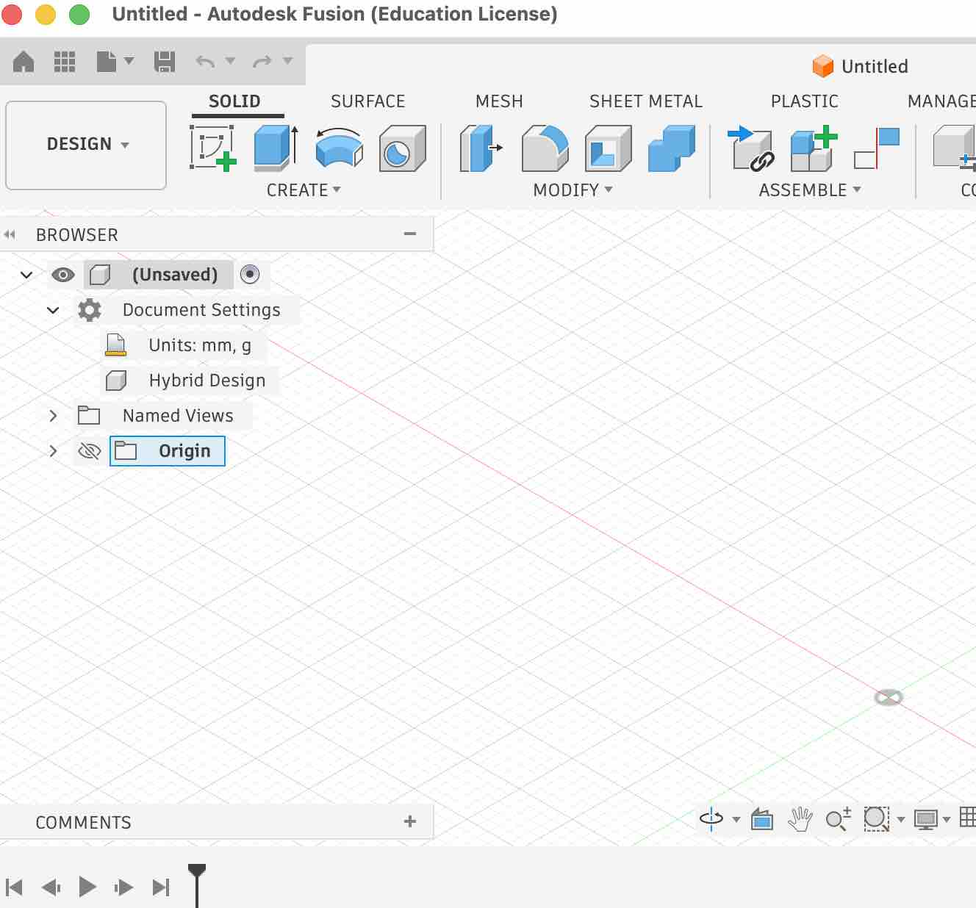Click the Orbit navigation icon

click(x=711, y=818)
